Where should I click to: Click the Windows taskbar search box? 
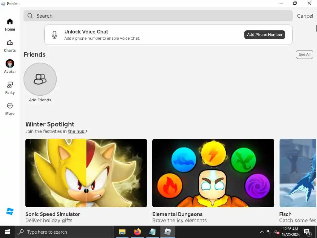coord(64,232)
